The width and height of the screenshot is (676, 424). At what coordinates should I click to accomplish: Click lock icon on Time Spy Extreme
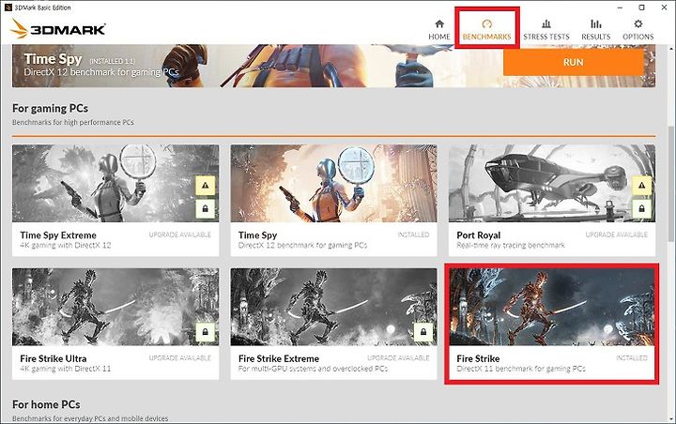pyautogui.click(x=206, y=209)
